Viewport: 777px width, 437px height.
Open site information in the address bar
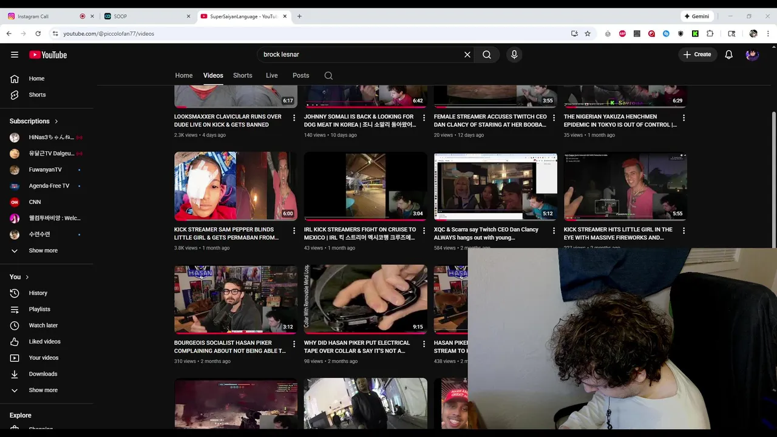(x=55, y=34)
